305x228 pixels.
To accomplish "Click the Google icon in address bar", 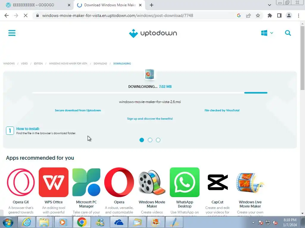I will [x=239, y=15].
